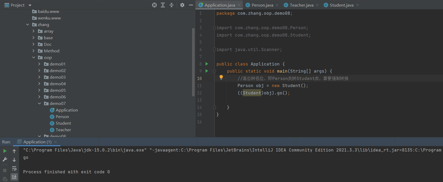443x182 pixels.
Task: Fold the imports block on line 3
Action: coord(214,28)
